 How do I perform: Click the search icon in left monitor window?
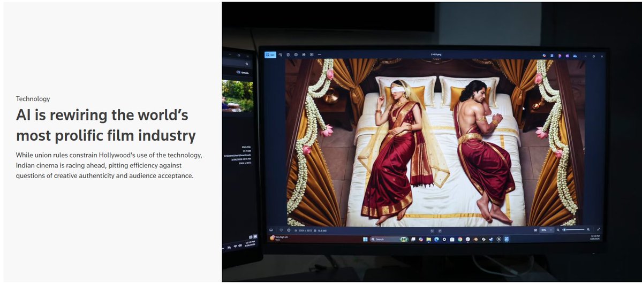click(x=247, y=64)
